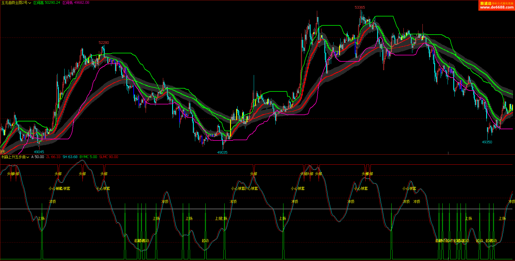Click the 起动 signal label below 49035 low
The height and width of the screenshot is (261, 515).
[x=205, y=241]
